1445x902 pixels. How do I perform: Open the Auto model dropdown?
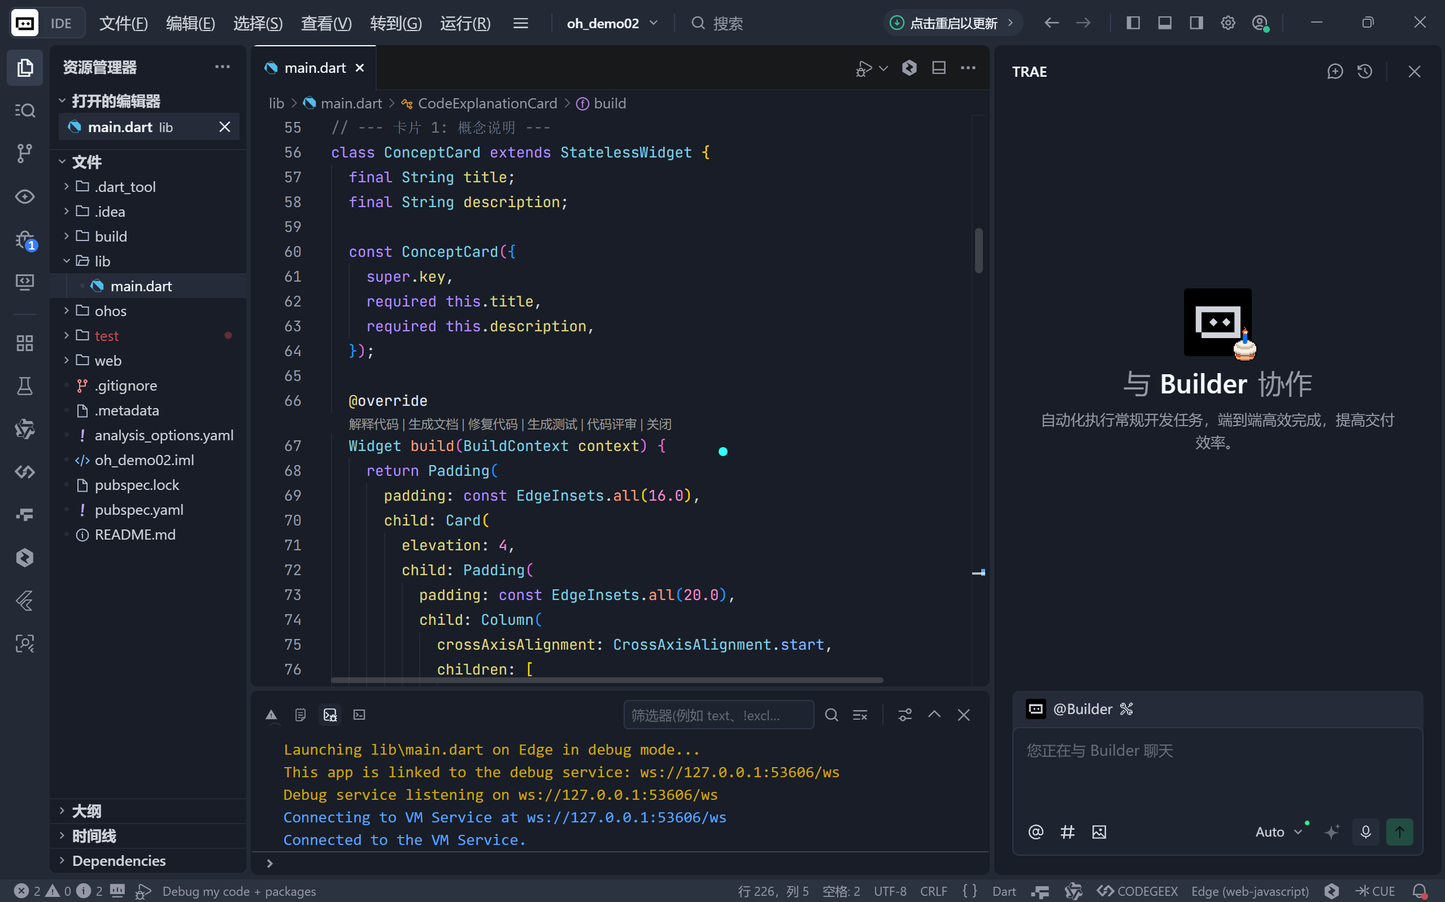pyautogui.click(x=1278, y=831)
